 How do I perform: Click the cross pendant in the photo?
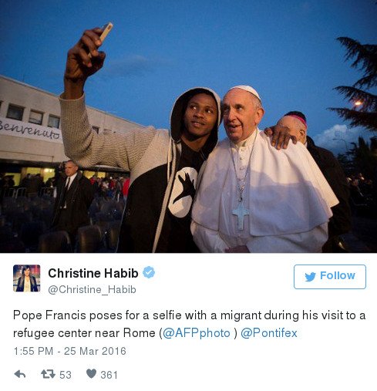click(x=241, y=214)
